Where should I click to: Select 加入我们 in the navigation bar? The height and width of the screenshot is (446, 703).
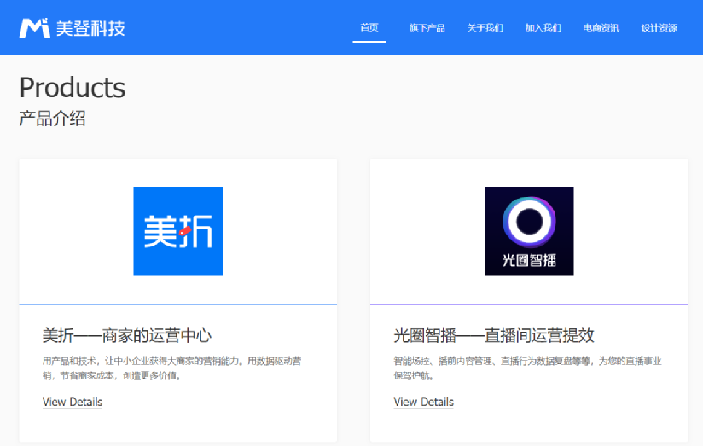pos(543,27)
